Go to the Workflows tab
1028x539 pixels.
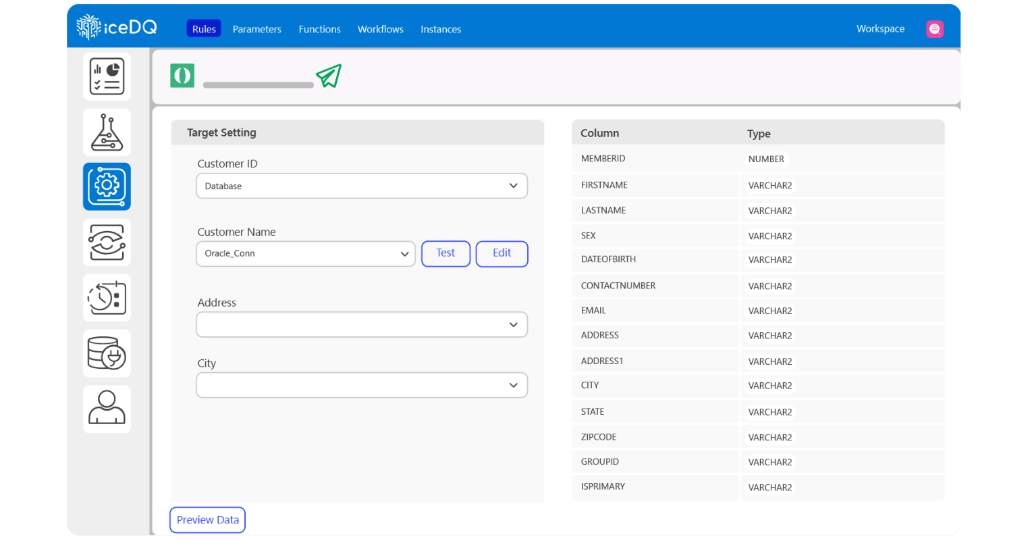[381, 29]
